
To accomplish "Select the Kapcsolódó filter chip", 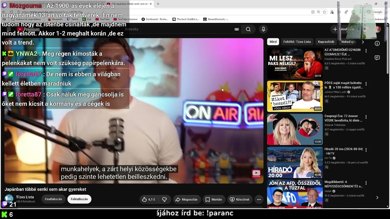I will click(326, 42).
